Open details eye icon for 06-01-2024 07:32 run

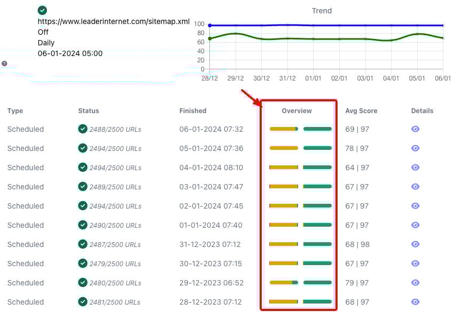point(415,129)
